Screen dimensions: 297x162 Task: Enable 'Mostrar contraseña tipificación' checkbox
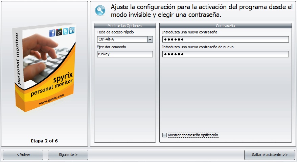165,135
